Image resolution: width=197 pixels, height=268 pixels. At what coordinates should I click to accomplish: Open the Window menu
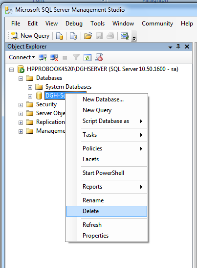(123, 24)
